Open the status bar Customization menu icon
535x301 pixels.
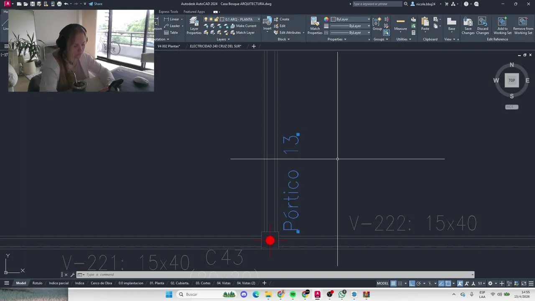(x=531, y=283)
